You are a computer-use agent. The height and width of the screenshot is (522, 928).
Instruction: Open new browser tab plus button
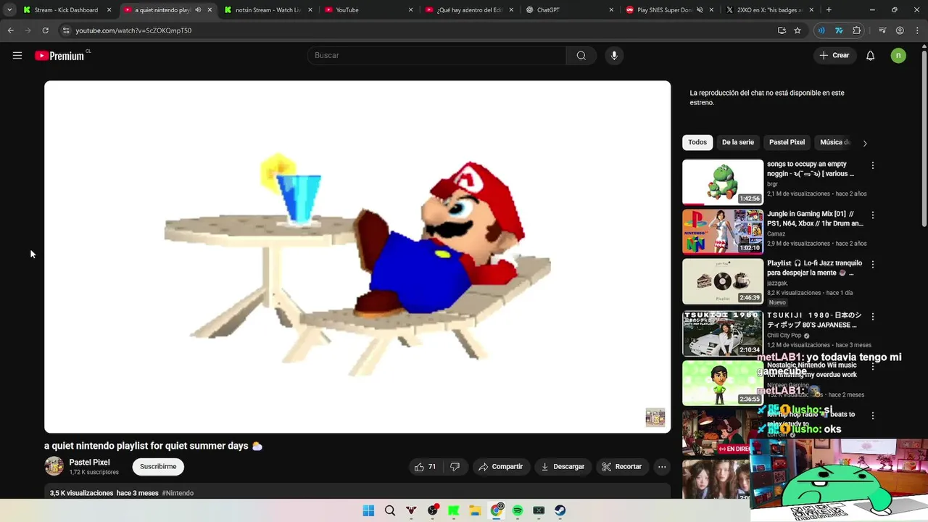pos(829,10)
